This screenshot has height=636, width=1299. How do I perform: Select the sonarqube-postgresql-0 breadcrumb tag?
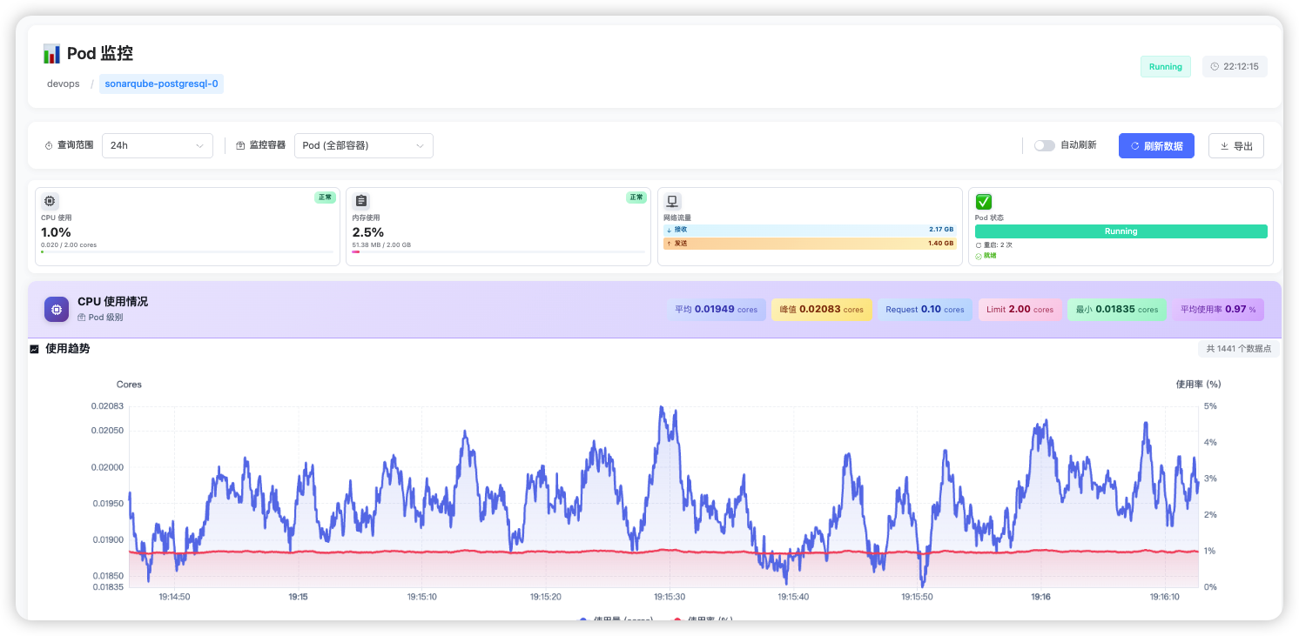(x=161, y=84)
